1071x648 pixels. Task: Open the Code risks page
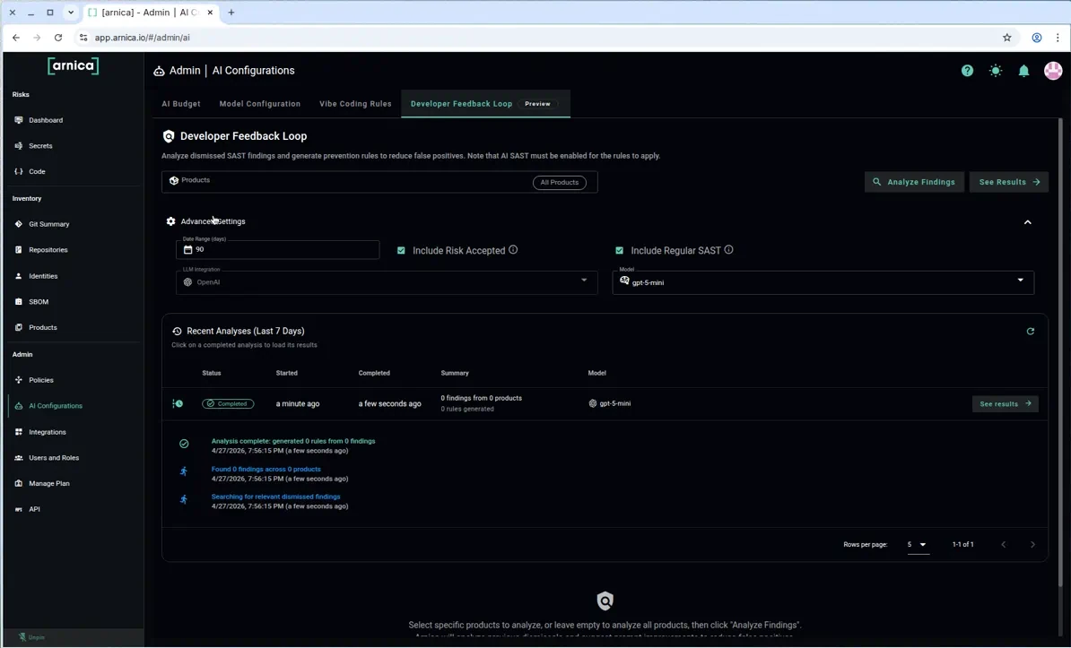(x=37, y=171)
